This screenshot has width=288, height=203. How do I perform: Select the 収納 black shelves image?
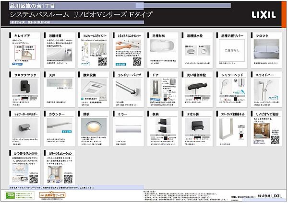point(163,125)
